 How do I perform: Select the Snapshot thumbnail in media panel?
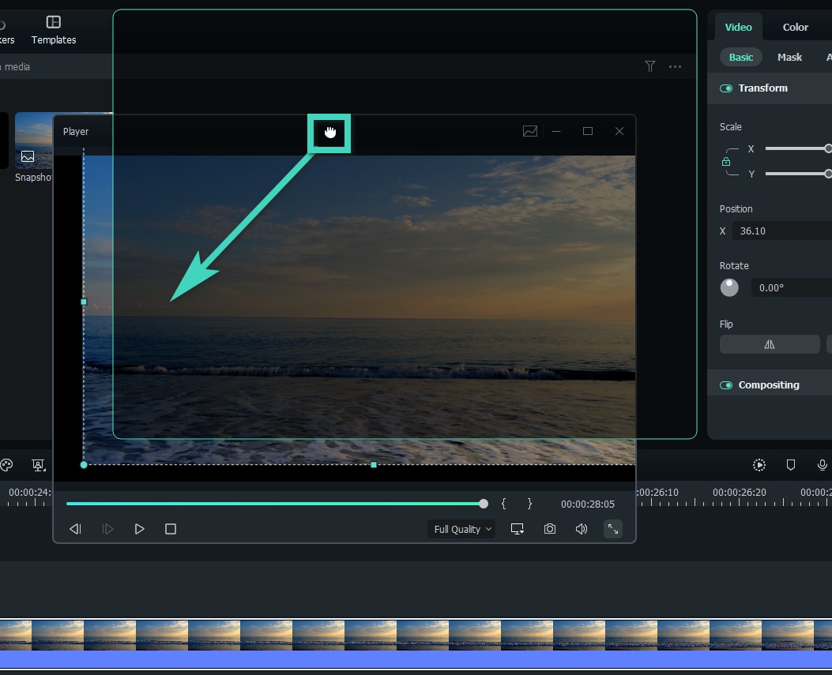(x=34, y=141)
